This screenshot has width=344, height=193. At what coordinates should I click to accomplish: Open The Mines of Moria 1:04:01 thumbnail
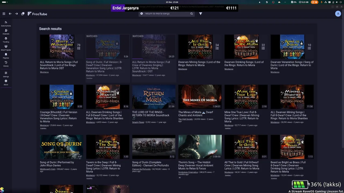(200, 97)
